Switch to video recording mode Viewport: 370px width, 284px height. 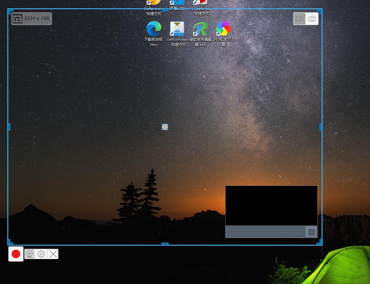(300, 19)
